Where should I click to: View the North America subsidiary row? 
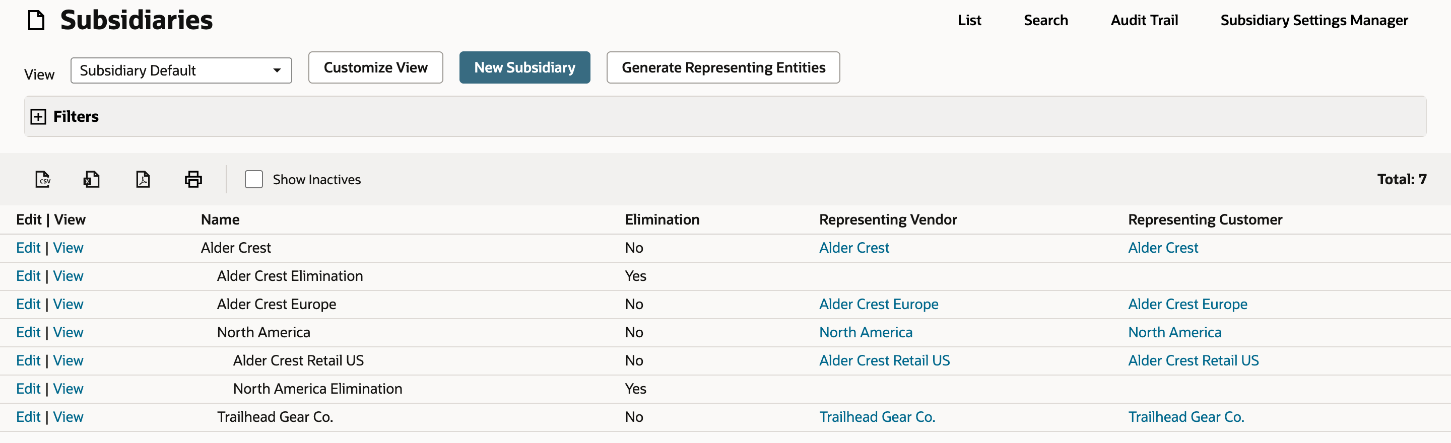[68, 332]
